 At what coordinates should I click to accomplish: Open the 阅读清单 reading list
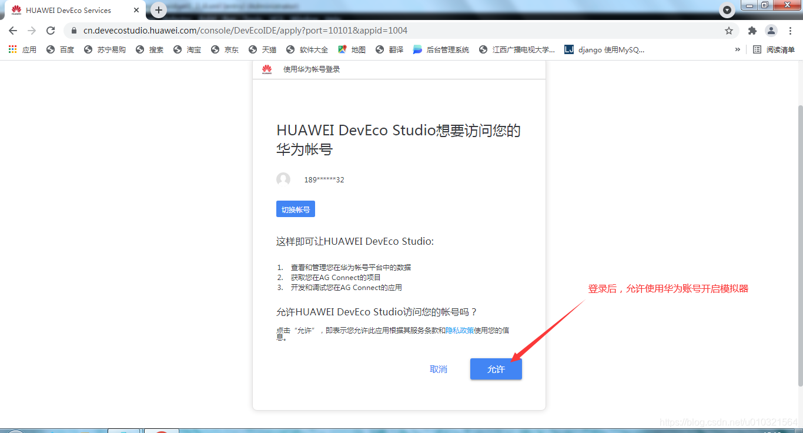click(774, 49)
